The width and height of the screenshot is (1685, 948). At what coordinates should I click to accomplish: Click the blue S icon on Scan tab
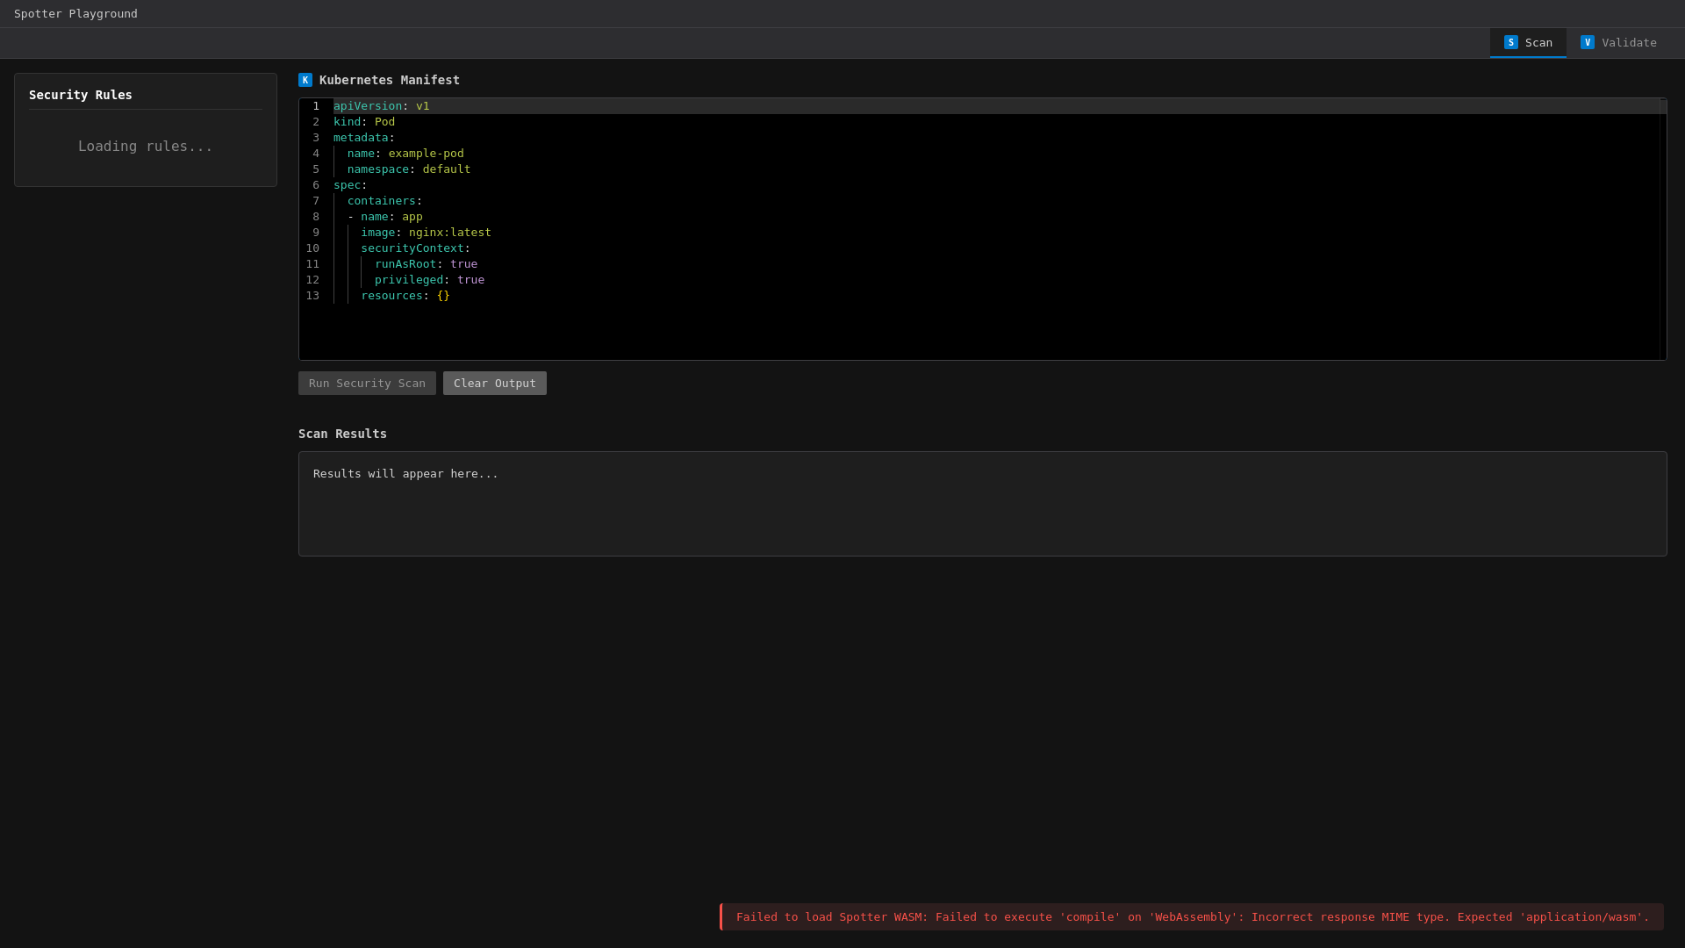(1511, 43)
